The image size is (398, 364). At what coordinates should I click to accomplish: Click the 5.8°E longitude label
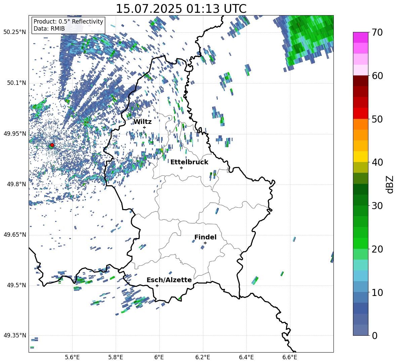116,357
